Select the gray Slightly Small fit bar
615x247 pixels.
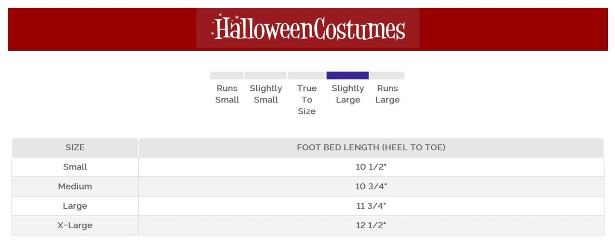pyautogui.click(x=265, y=75)
